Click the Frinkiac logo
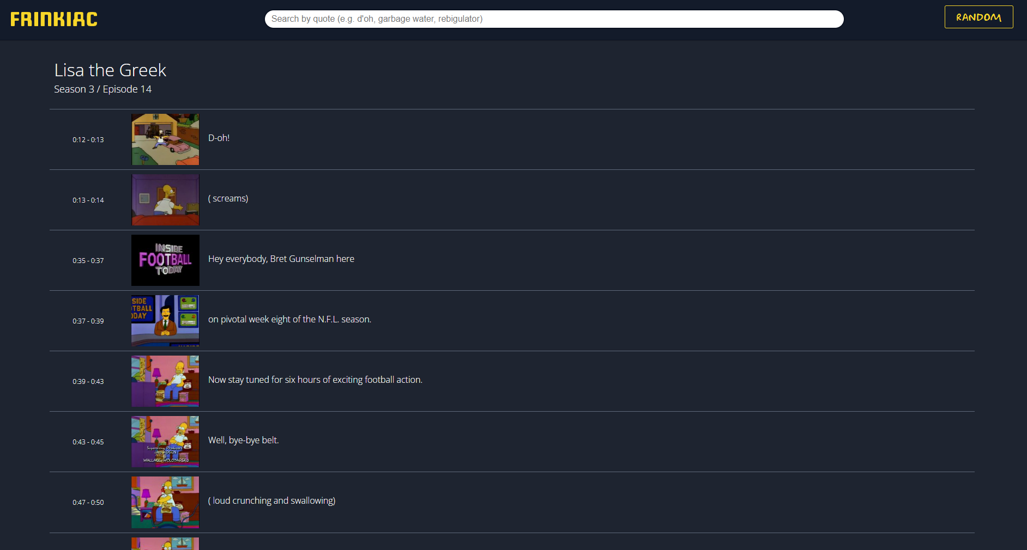1027x550 pixels. pyautogui.click(x=54, y=20)
